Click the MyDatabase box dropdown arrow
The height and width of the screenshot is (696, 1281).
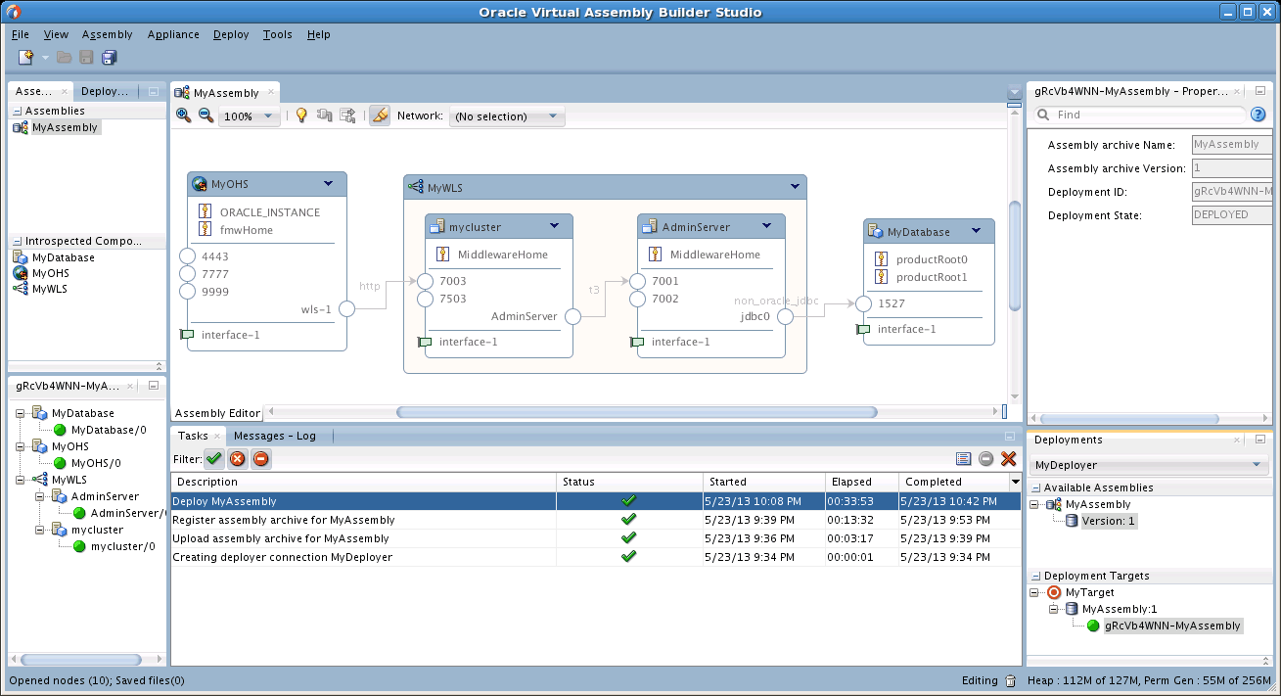pyautogui.click(x=975, y=231)
